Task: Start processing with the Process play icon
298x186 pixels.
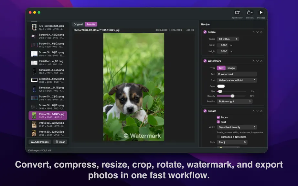Action: 261,13
